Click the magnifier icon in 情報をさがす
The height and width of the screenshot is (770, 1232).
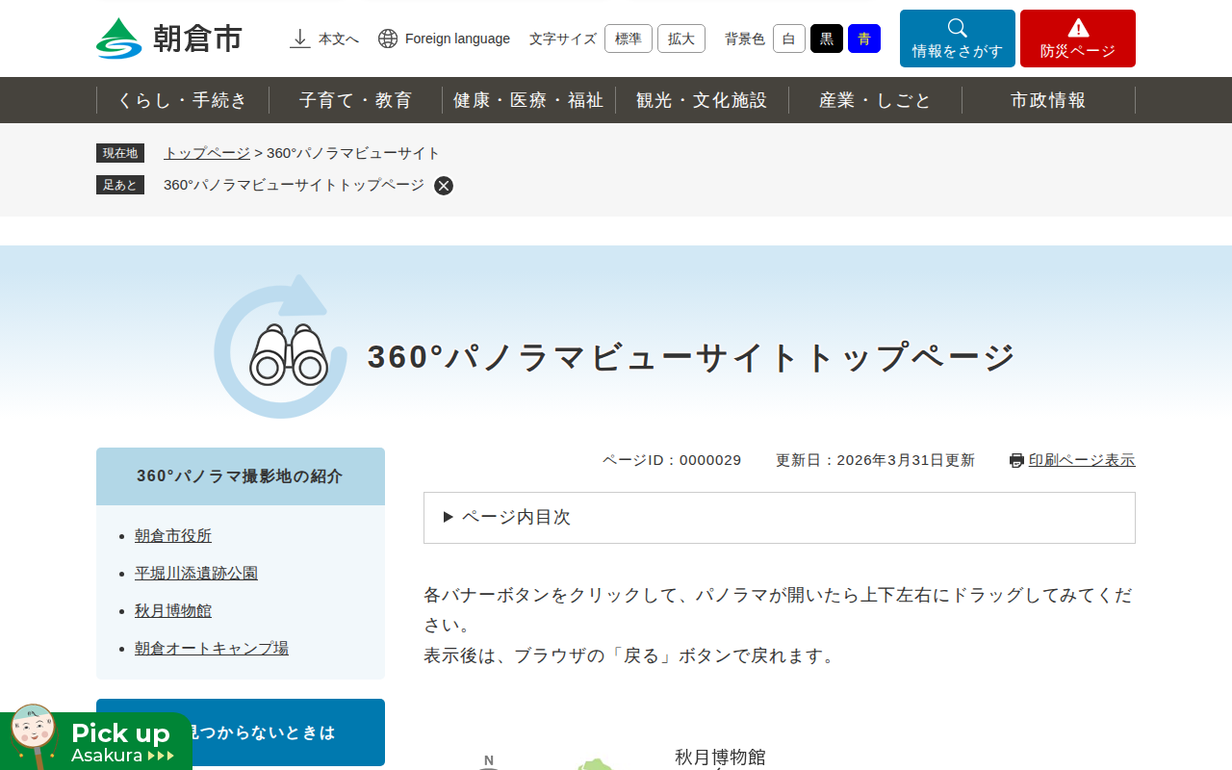(958, 28)
